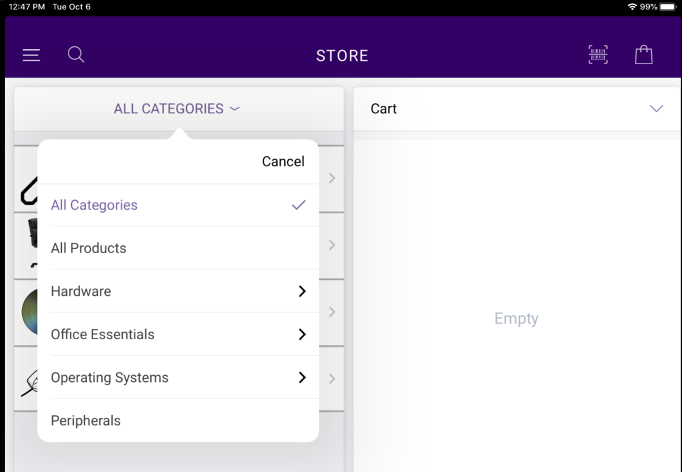Open the barcode scanner icon
Screen dimensions: 682x472
(598, 55)
